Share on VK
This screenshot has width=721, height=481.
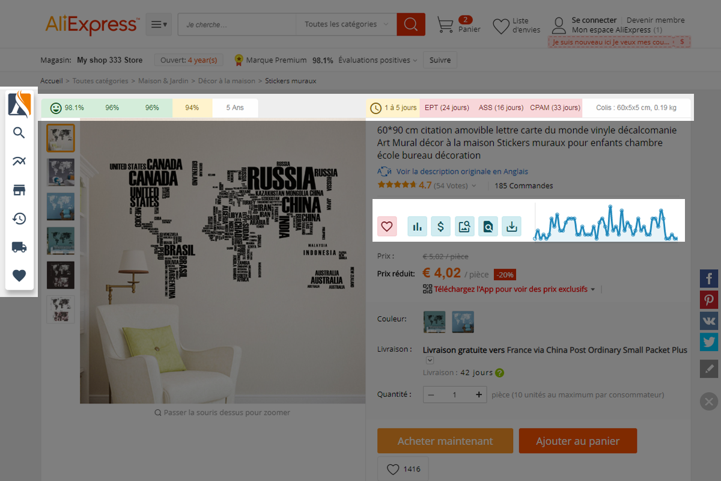[x=709, y=320]
